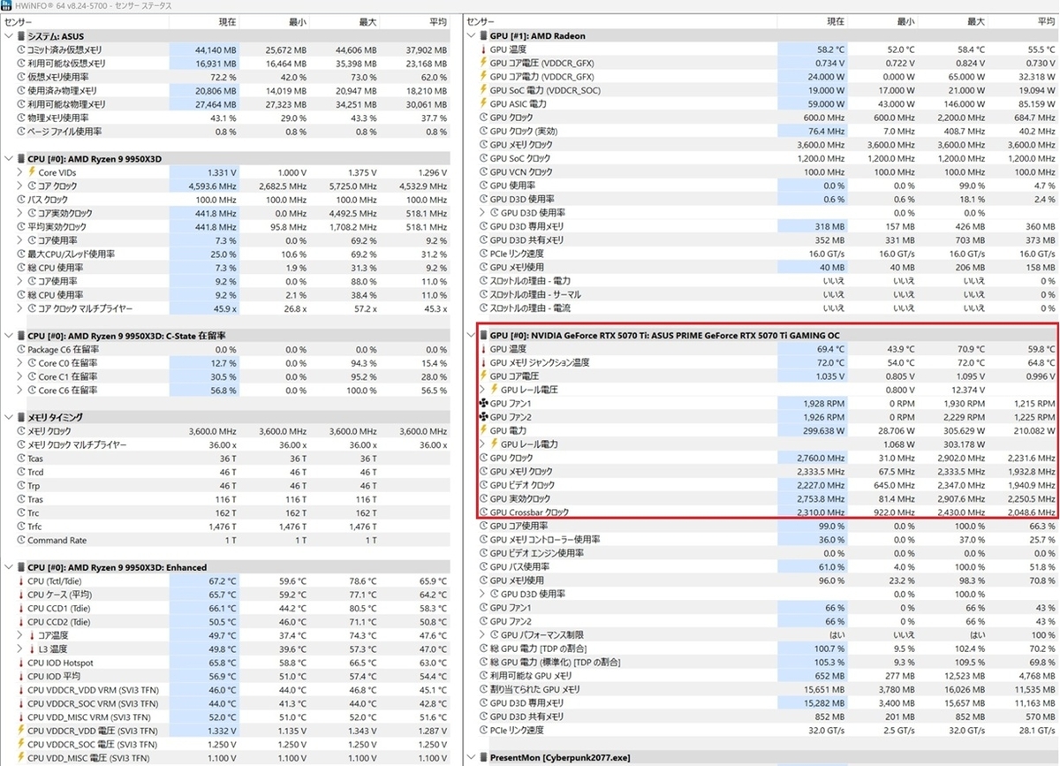The height and width of the screenshot is (766, 1060).
Task: Click the thermometer icon of CPU VDD_MISC VRM
Action: [20, 717]
